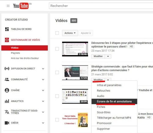The height and width of the screenshot is (133, 153).
Task: Choose Fiches from the menu
Action: [114, 107]
